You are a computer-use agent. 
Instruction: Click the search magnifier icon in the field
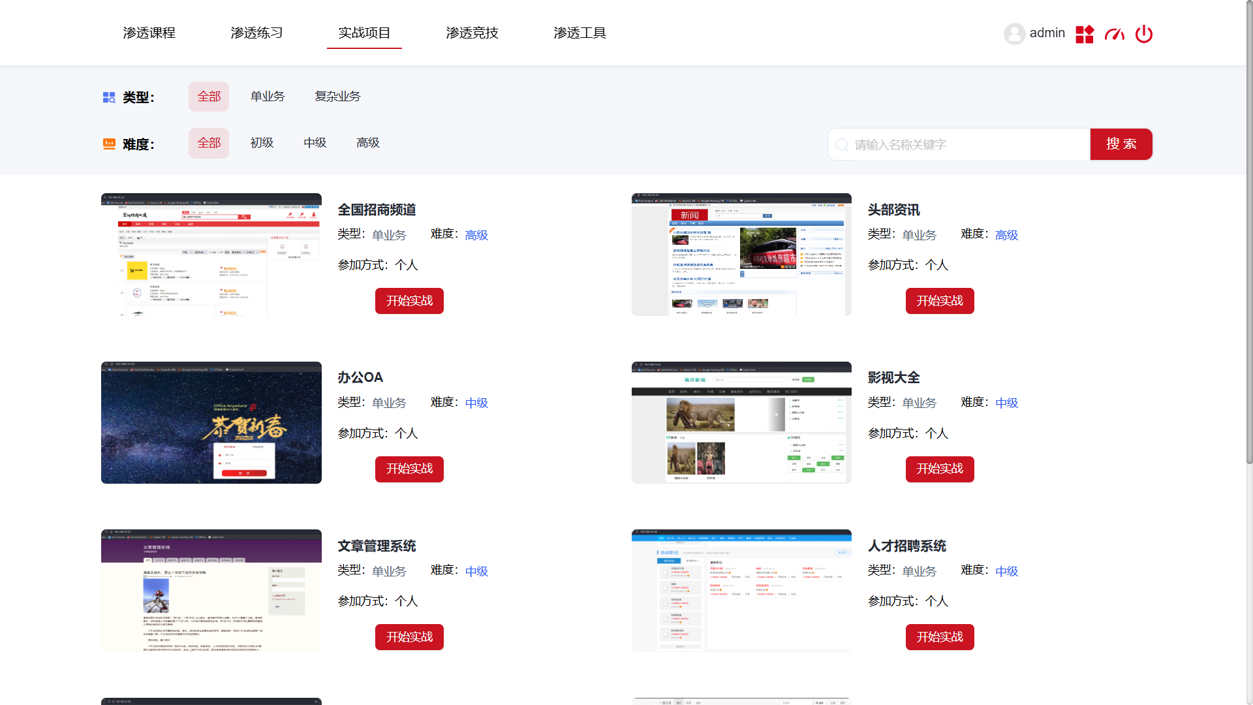click(842, 144)
